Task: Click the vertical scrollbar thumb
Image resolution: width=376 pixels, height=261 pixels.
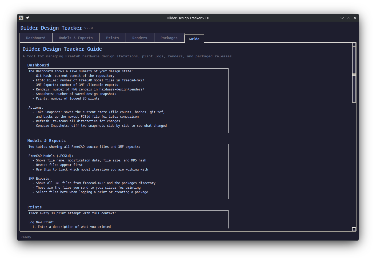Action: (x=354, y=75)
